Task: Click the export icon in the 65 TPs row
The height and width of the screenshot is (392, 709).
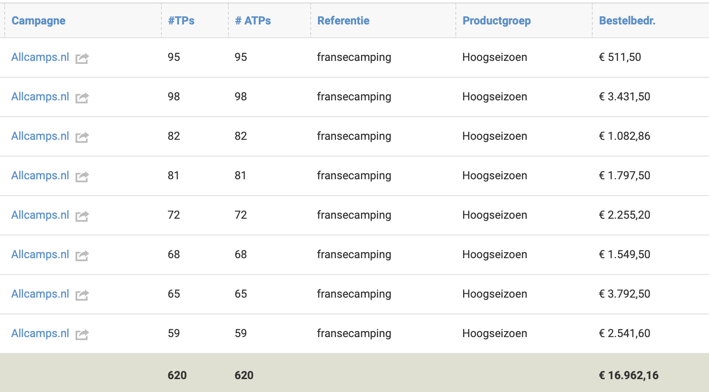Action: 82,295
